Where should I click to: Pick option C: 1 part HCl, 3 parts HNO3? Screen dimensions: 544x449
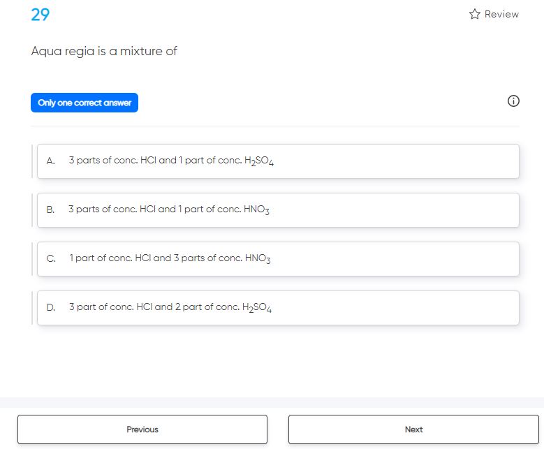[x=278, y=259]
